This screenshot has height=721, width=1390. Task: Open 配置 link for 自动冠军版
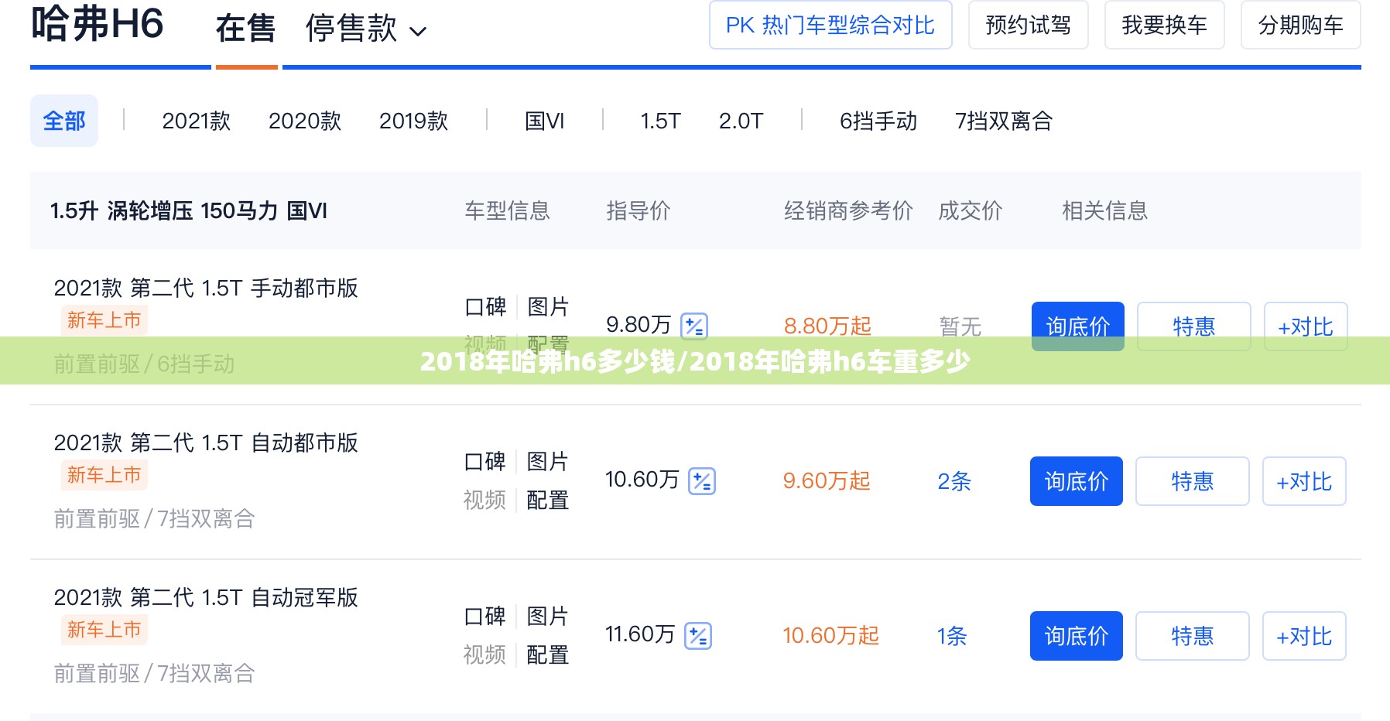pos(547,655)
